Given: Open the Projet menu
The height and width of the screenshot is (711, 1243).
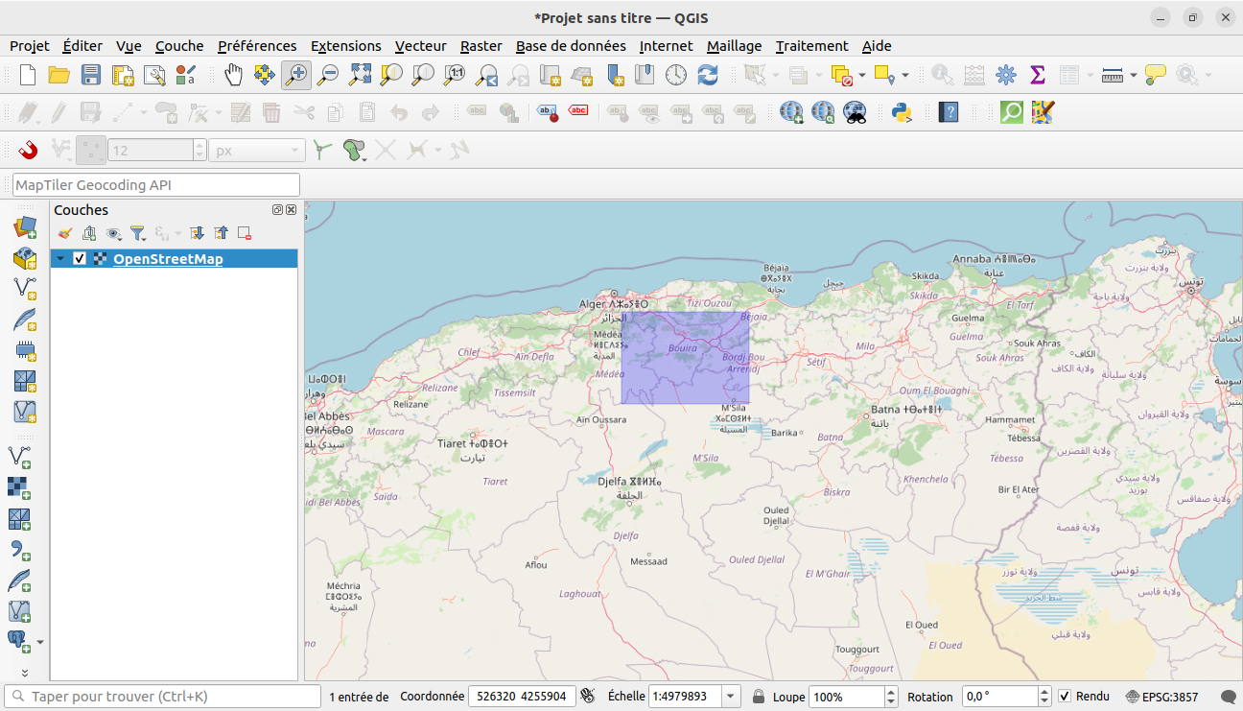Looking at the screenshot, I should 30,46.
